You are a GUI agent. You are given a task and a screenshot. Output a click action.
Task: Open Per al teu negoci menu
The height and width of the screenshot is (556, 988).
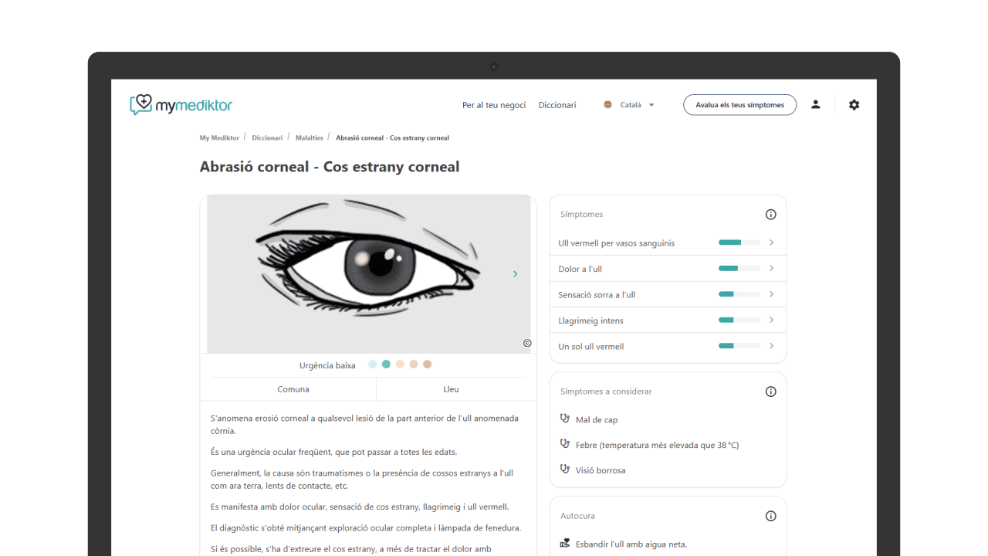(x=494, y=105)
